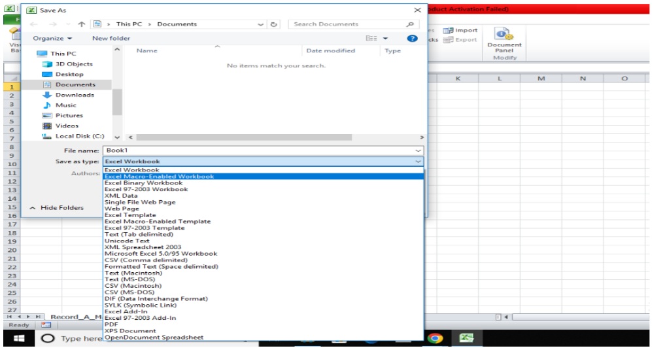Refresh the Documents folder listing
652x348 pixels.
point(273,24)
